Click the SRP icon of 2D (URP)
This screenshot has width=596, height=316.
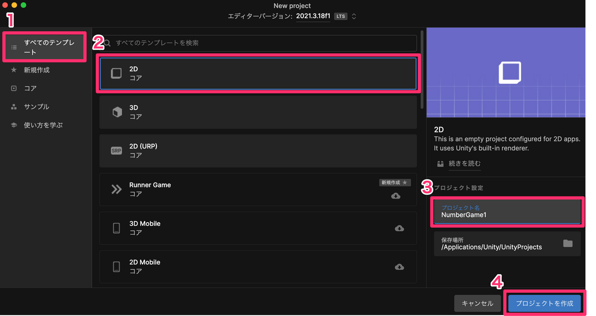tap(116, 151)
